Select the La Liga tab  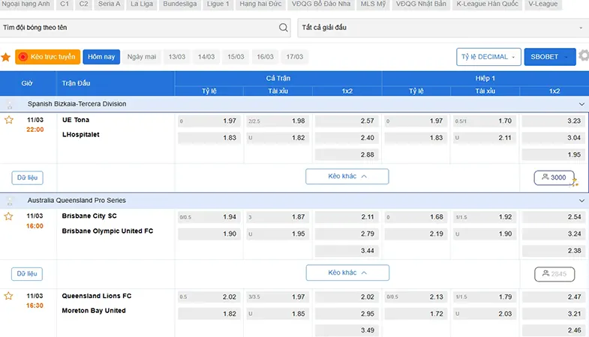tap(142, 4)
